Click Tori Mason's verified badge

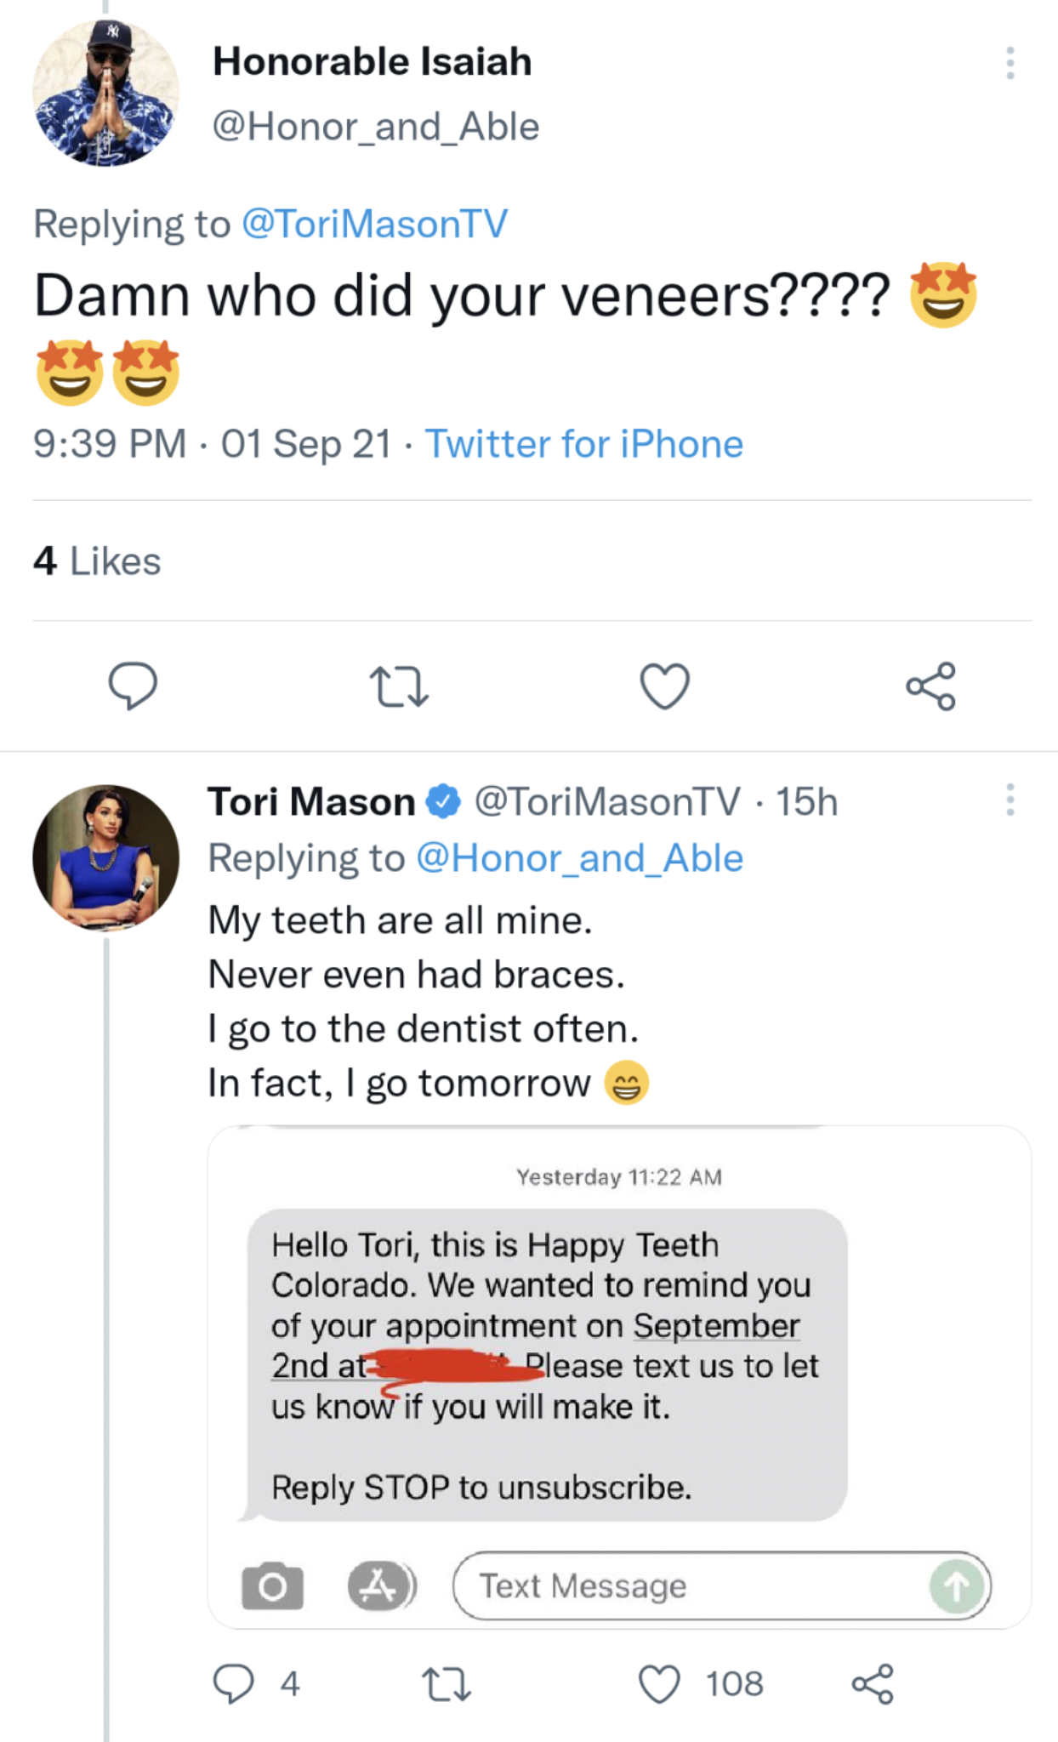(441, 800)
